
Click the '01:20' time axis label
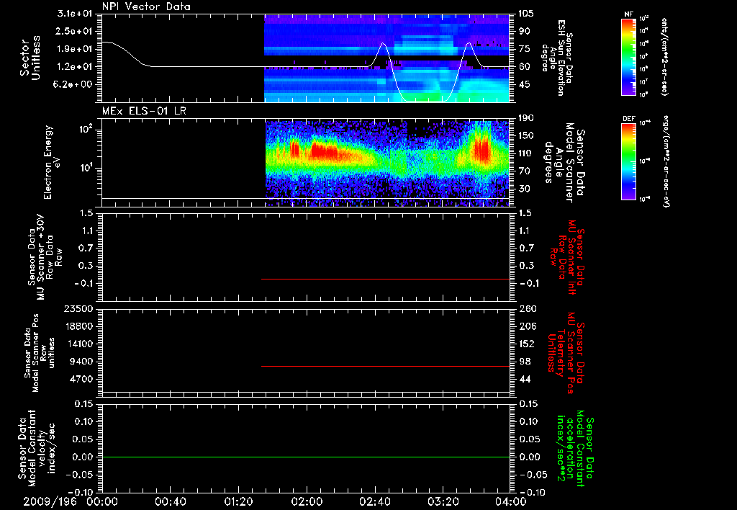238,502
